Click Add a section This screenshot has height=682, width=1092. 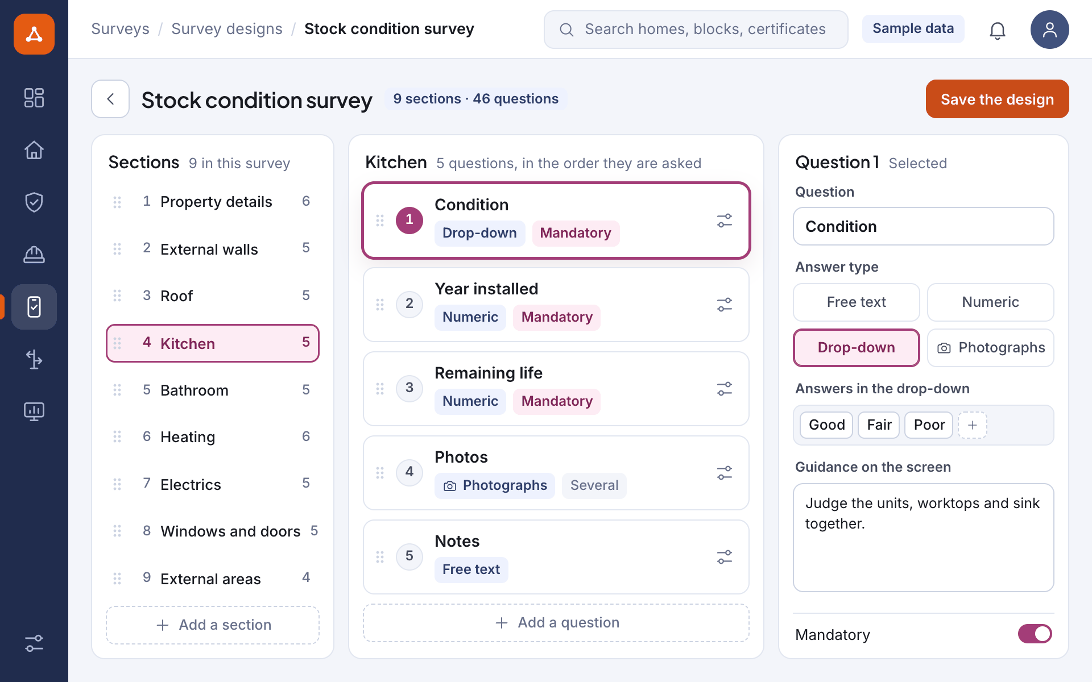(213, 625)
